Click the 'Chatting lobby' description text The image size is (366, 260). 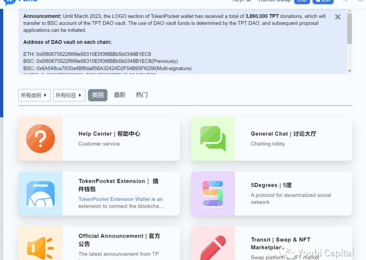(268, 144)
